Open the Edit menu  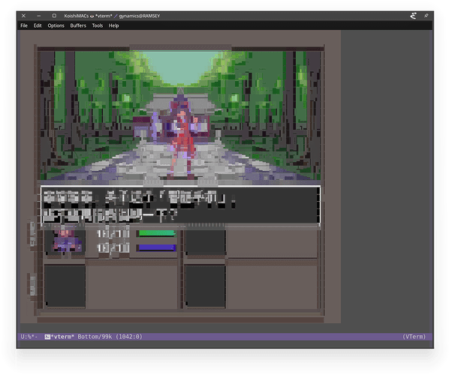38,25
